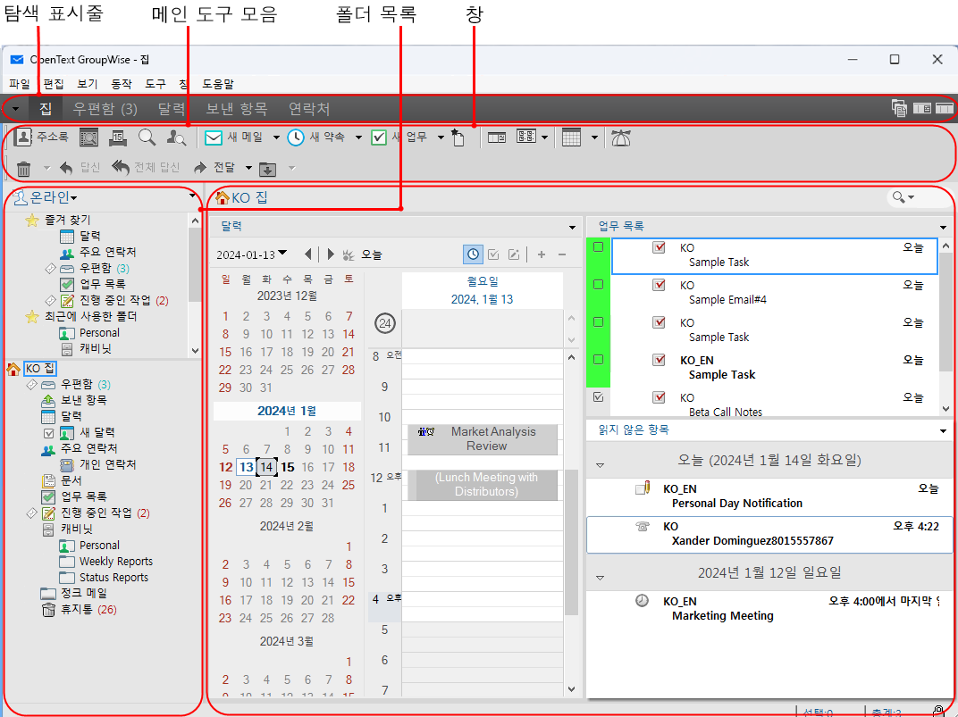Click the rightmost column layout icon on the navigation bar
The height and width of the screenshot is (717, 958).
pyautogui.click(x=944, y=109)
